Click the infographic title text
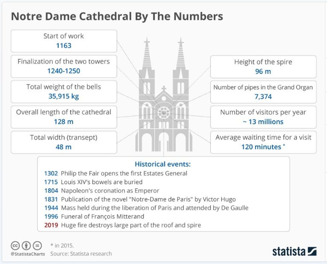The image size is (327, 264). (117, 17)
